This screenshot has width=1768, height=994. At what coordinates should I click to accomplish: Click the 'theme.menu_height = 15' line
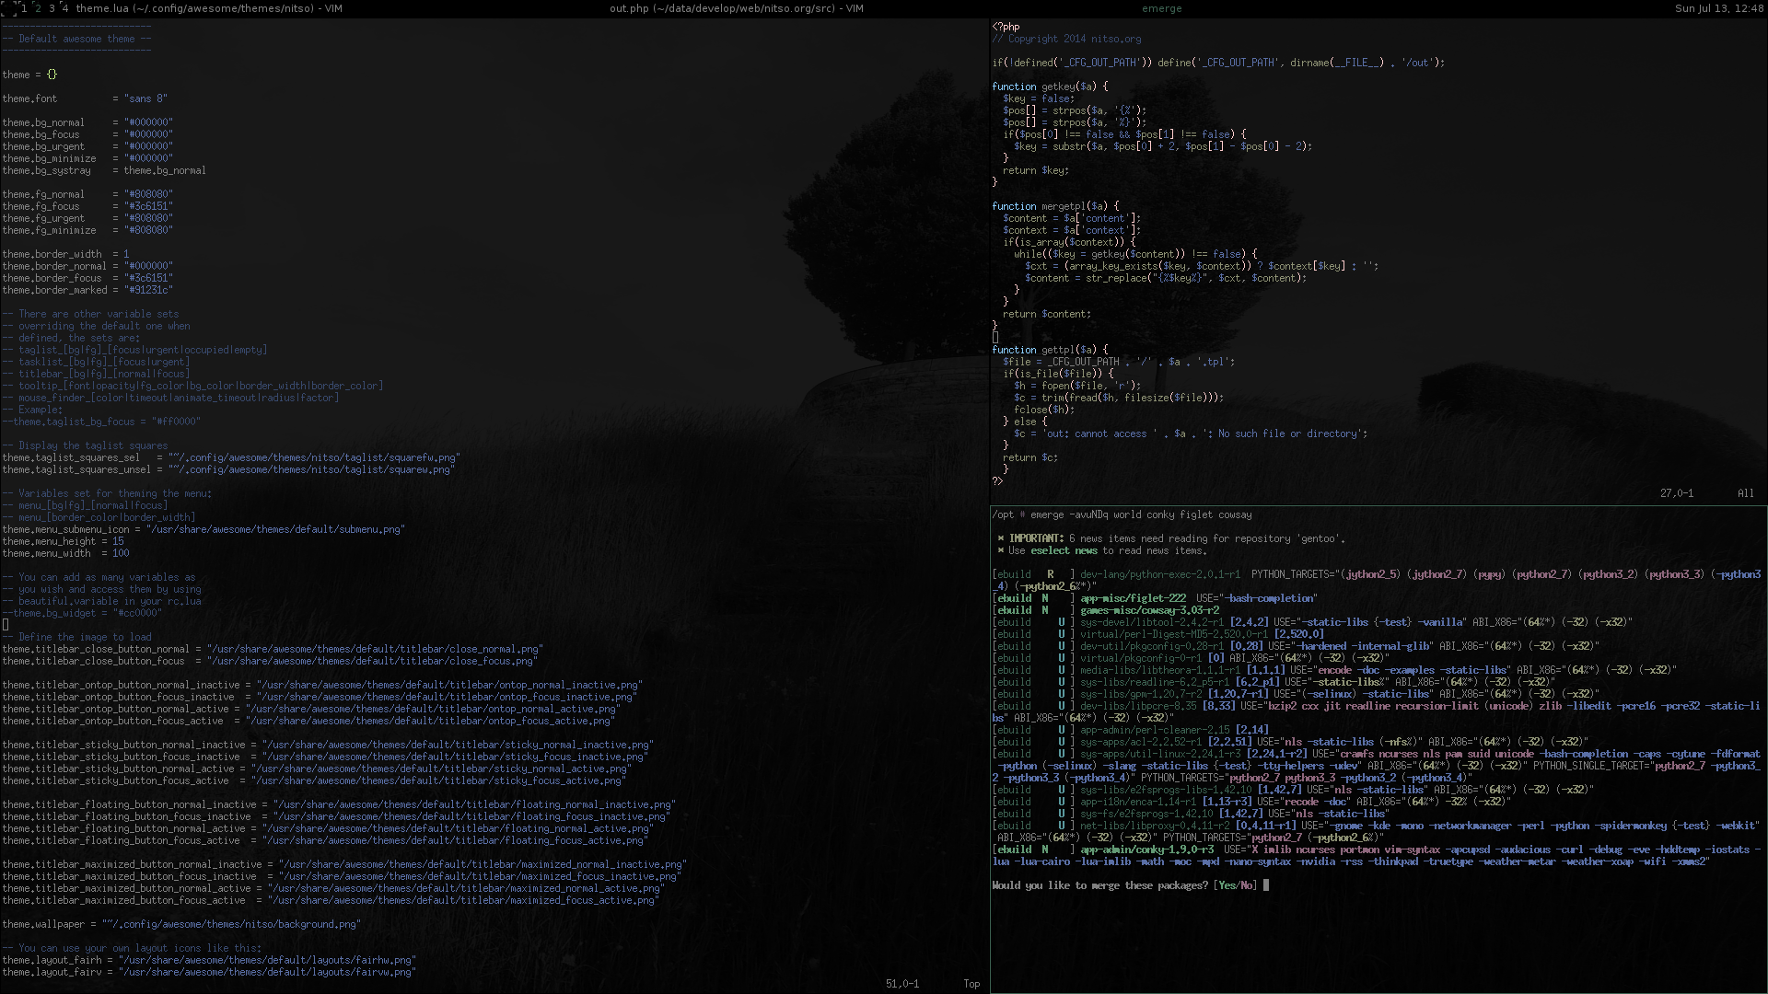point(63,541)
